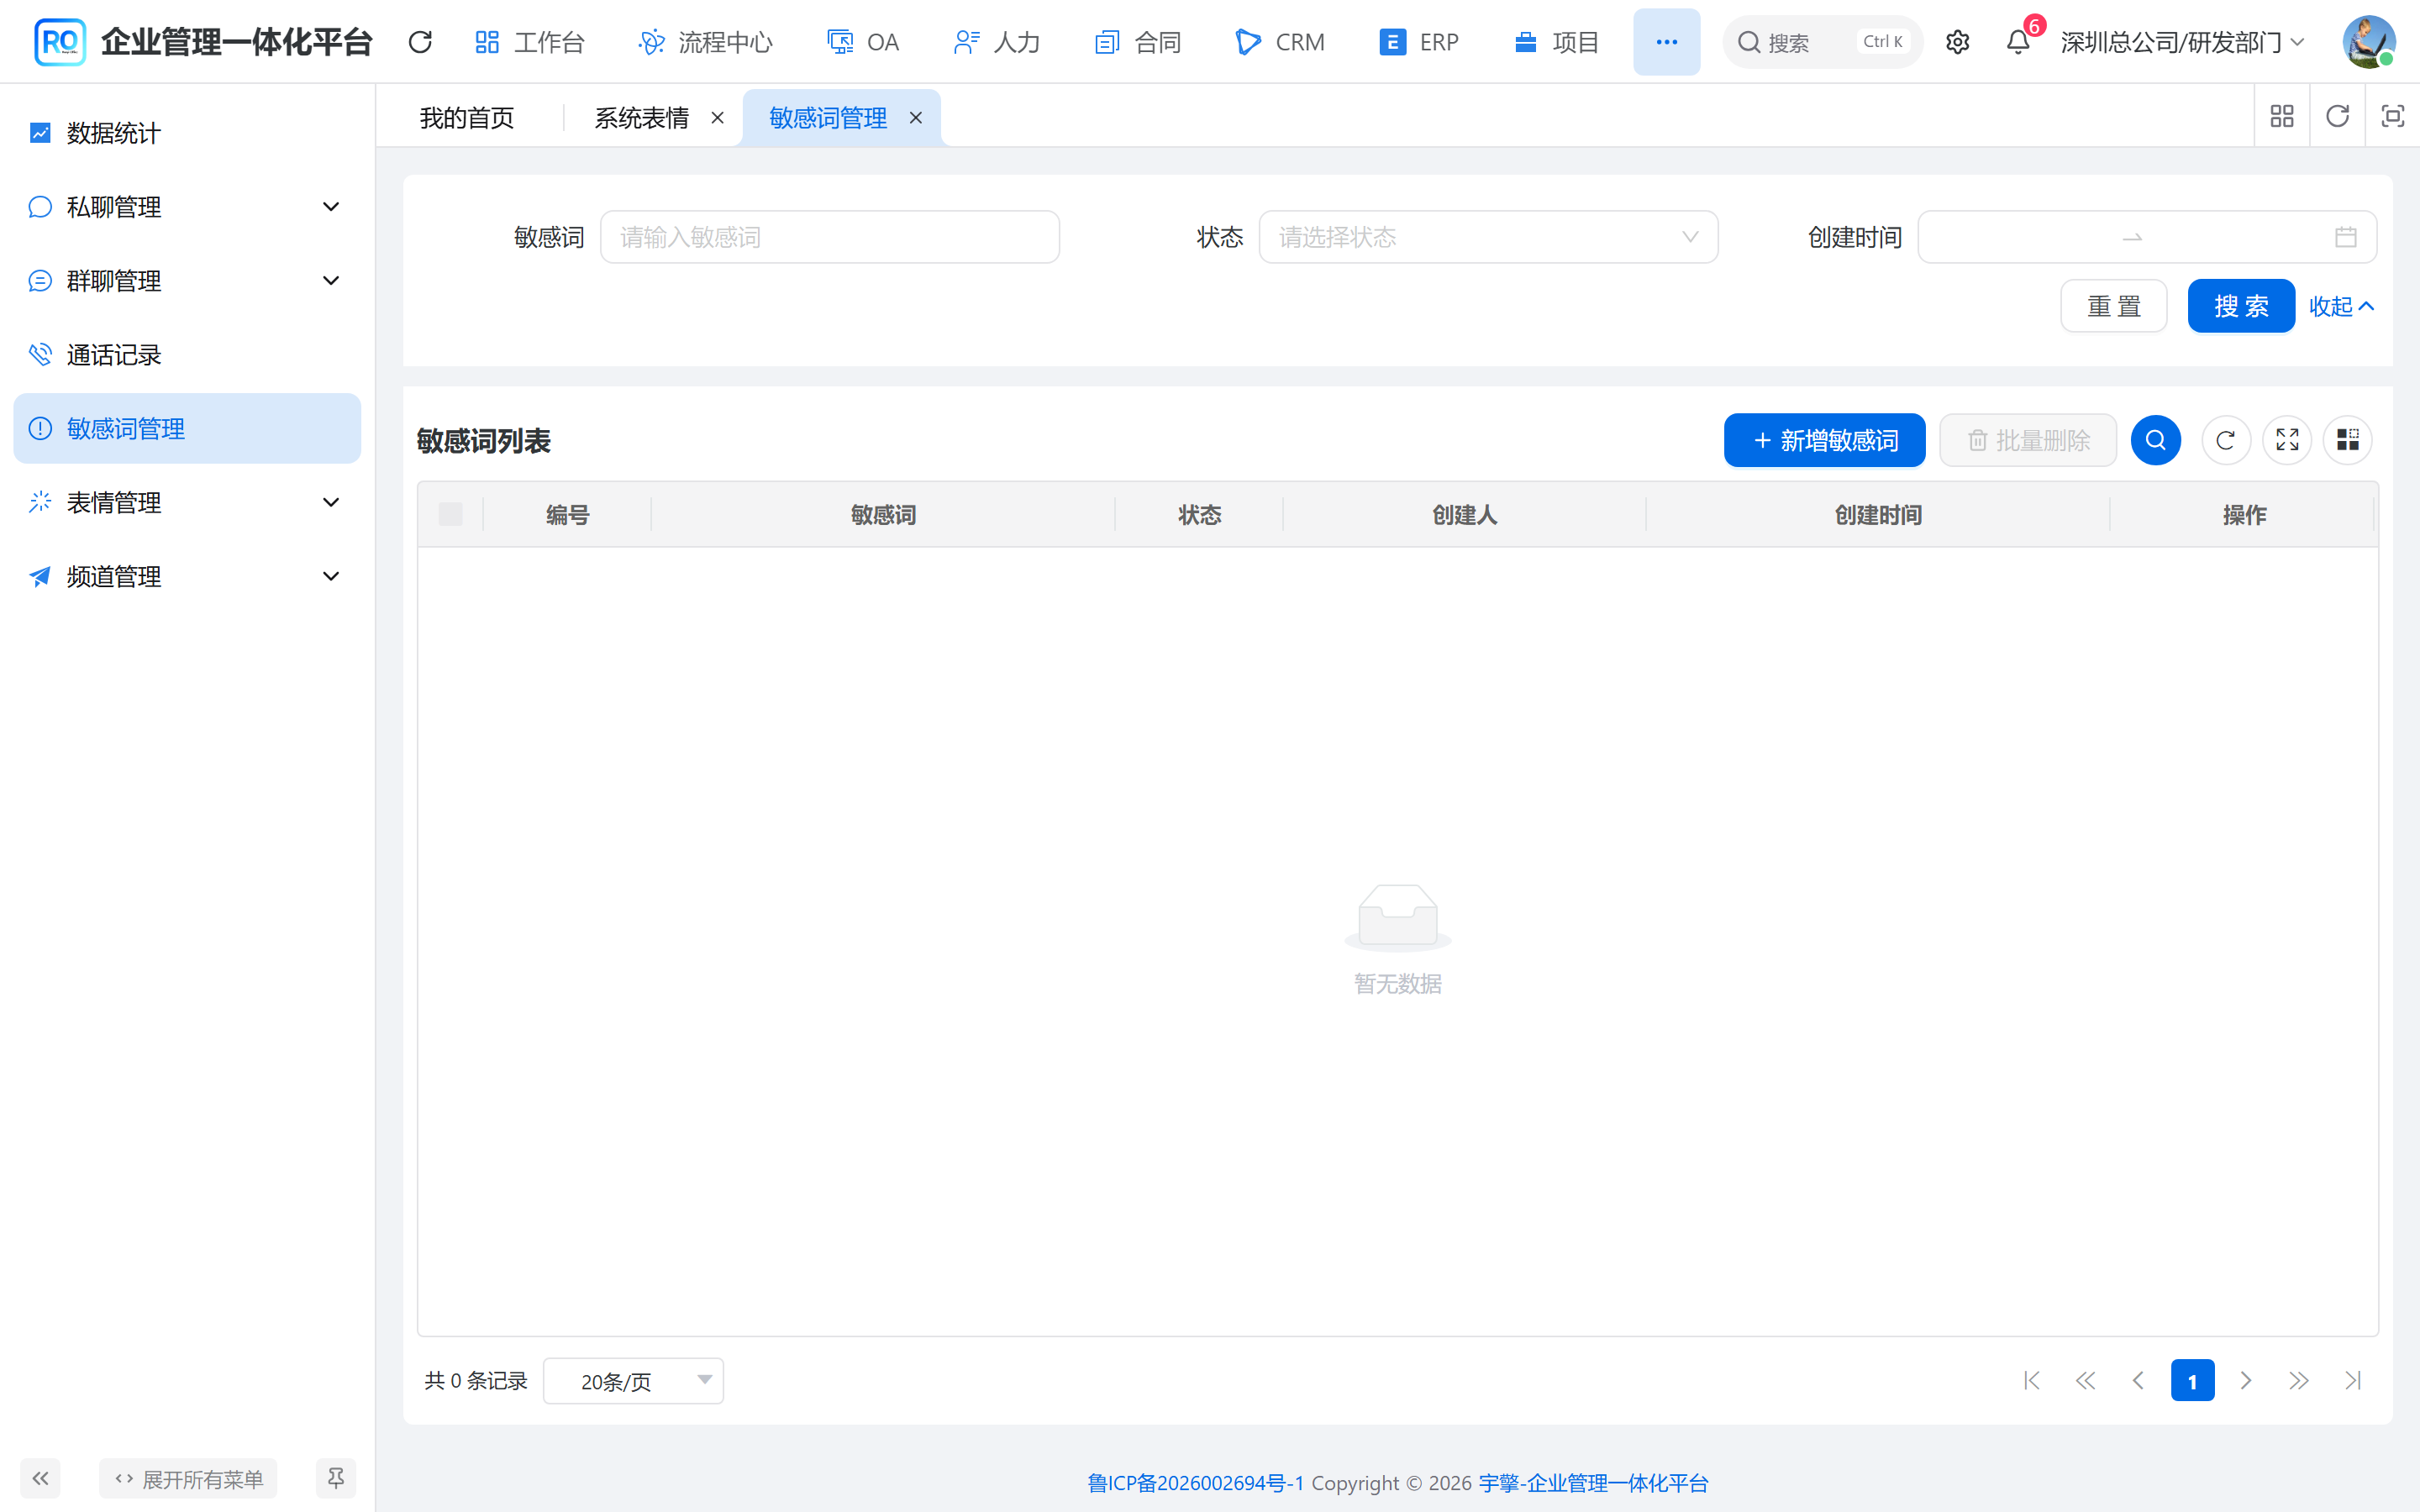Open the 深圳总公司/研发部门 department dropdown
Screen dimensions: 2420x1512
(x=2182, y=42)
